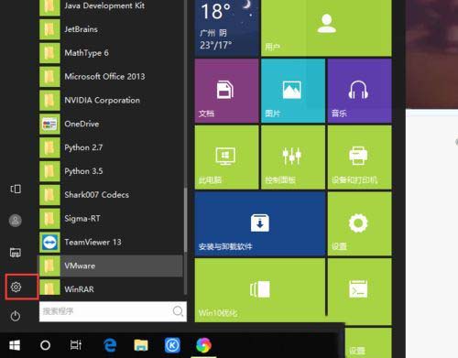This screenshot has height=358, width=458.
Task: Click the magnifier icon in the search box
Action: tap(178, 311)
